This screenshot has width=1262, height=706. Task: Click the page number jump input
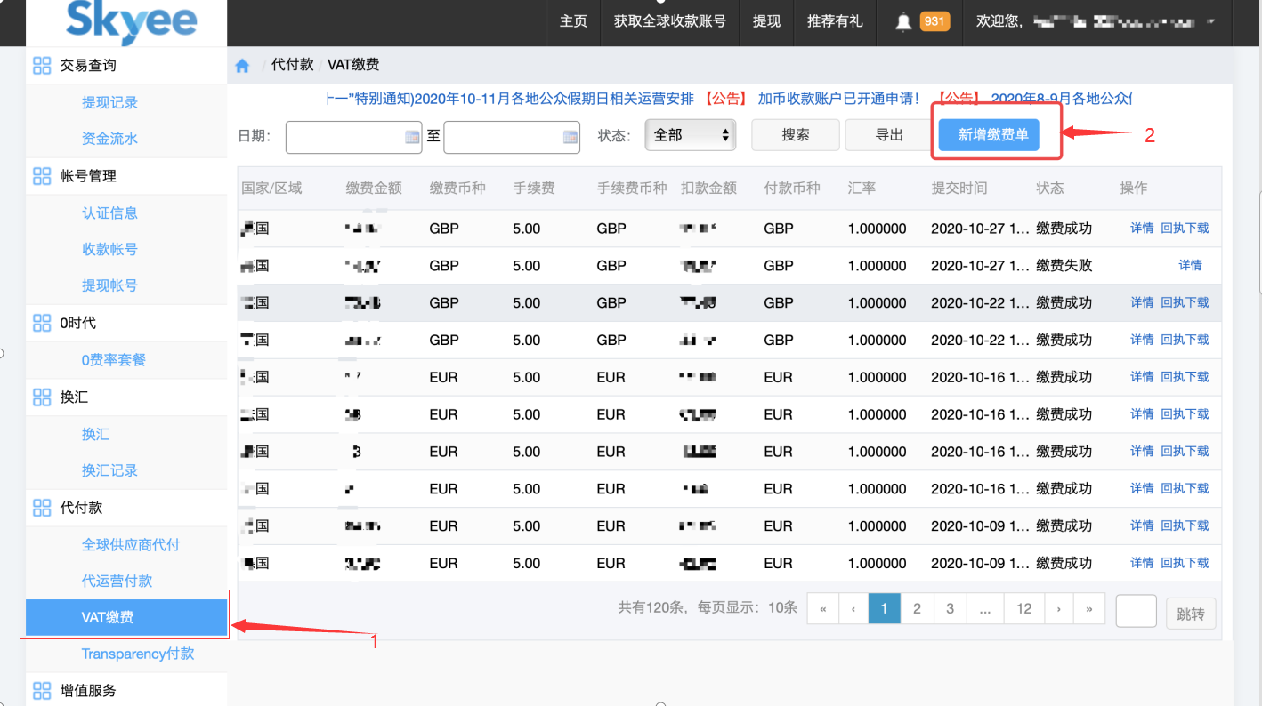coord(1136,612)
